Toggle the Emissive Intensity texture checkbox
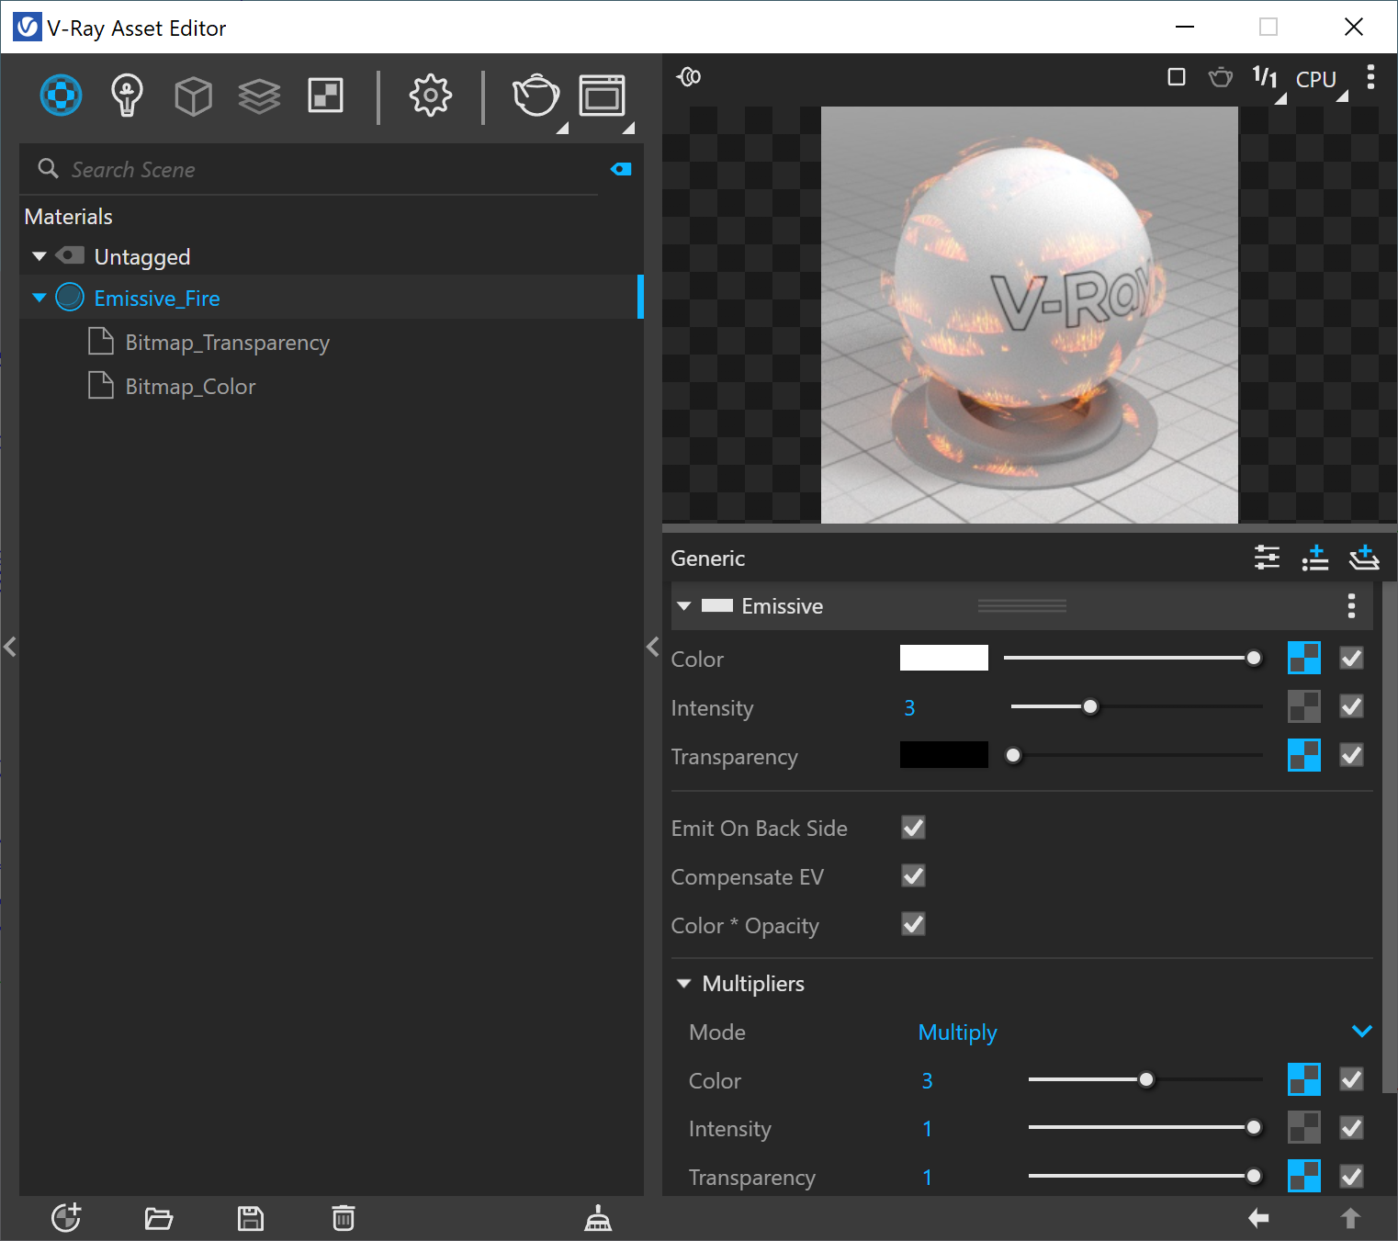 tap(1351, 706)
